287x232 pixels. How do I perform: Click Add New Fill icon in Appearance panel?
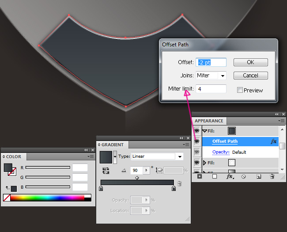215,176
